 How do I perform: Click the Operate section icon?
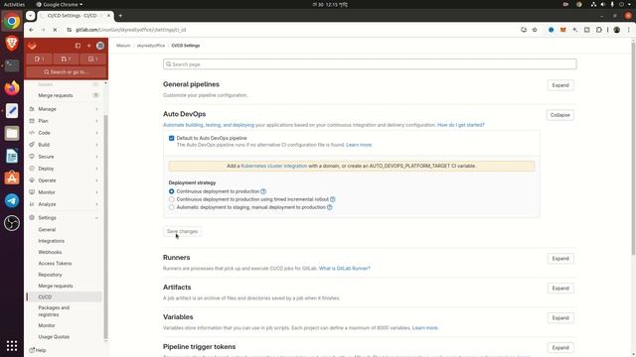32,180
